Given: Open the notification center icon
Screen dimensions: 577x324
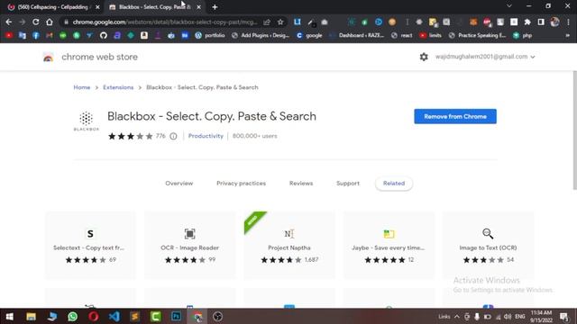Looking at the screenshot, I should click(563, 316).
